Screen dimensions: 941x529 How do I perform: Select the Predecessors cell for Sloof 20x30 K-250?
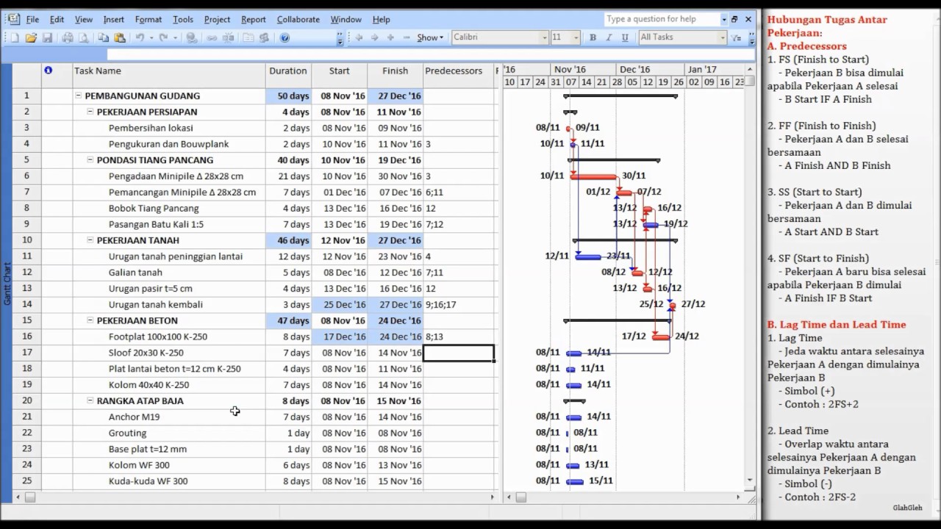click(459, 353)
